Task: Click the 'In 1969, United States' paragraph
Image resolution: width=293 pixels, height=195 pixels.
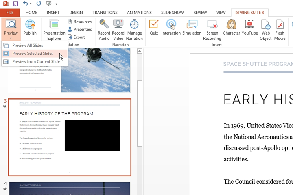Action: [x=258, y=142]
